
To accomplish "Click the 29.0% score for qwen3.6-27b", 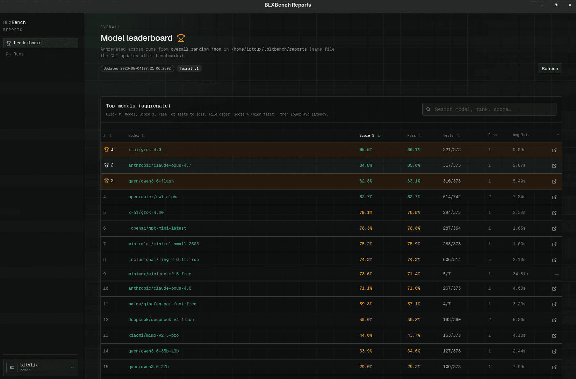I will point(366,367).
